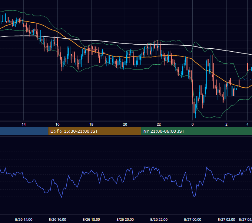Click the 20 hour axis label
Viewport: 252px width, 223px height.
125,125
